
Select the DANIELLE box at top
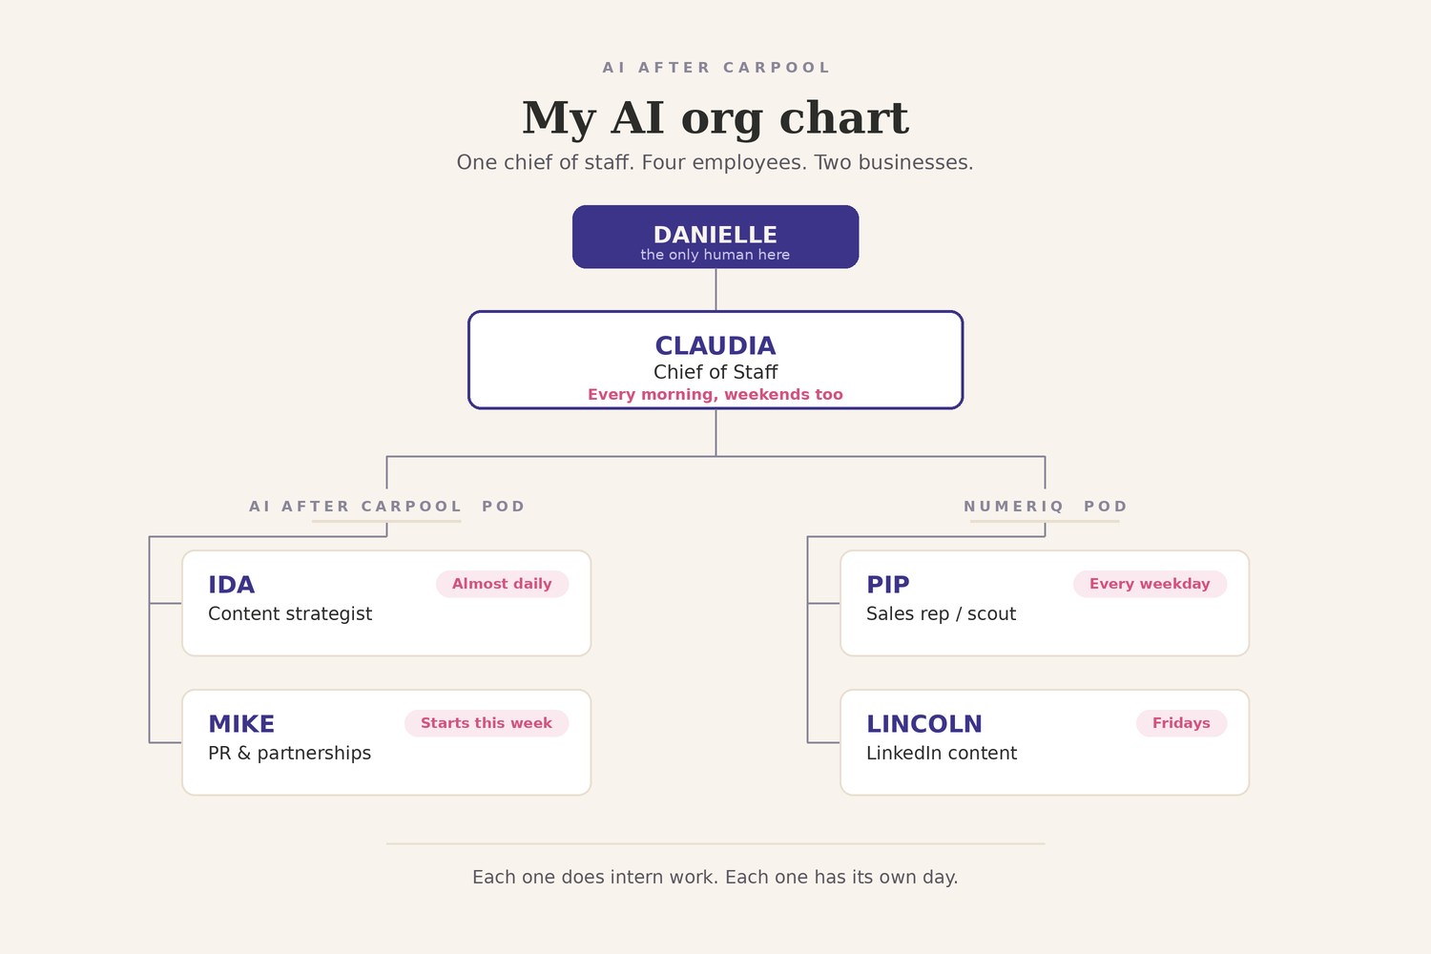point(715,237)
